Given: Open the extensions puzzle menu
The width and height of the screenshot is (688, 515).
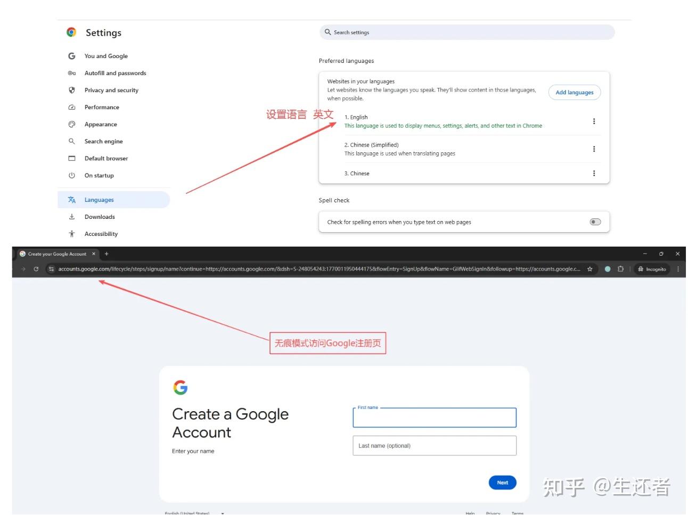Looking at the screenshot, I should coord(620,269).
